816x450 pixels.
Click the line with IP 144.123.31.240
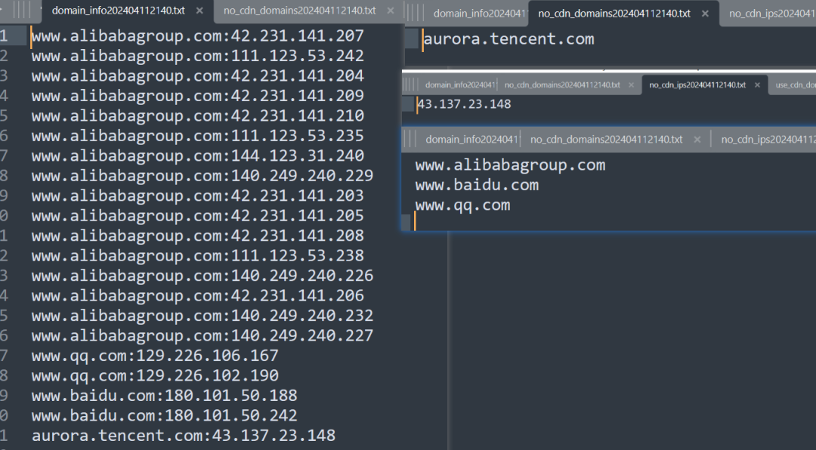click(x=197, y=156)
